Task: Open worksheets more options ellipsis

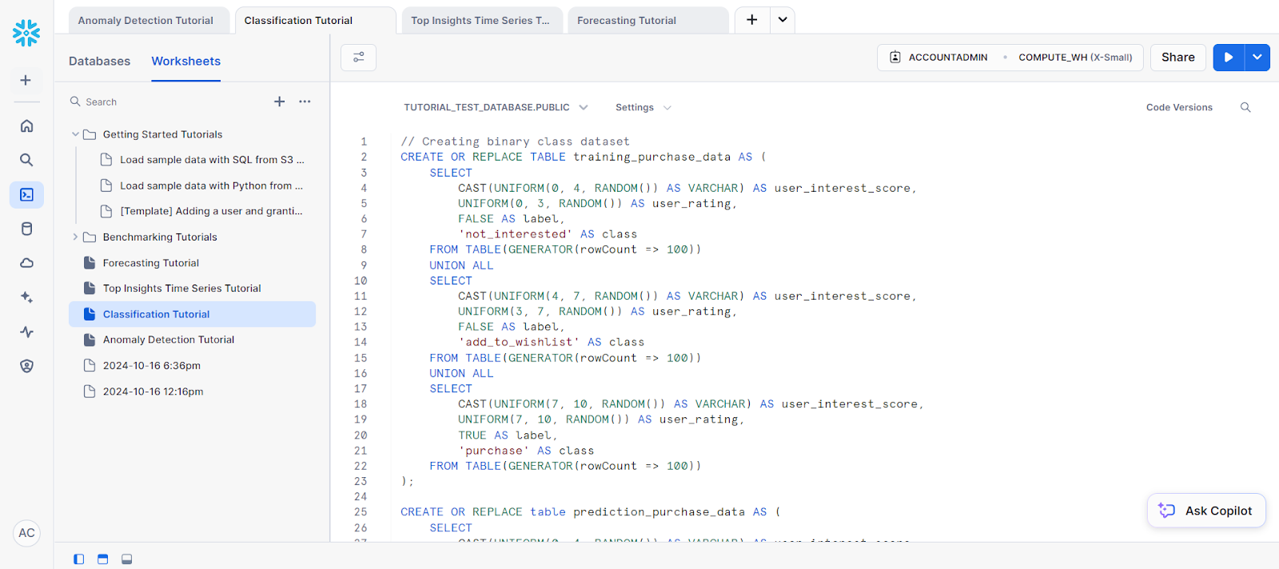Action: [305, 101]
